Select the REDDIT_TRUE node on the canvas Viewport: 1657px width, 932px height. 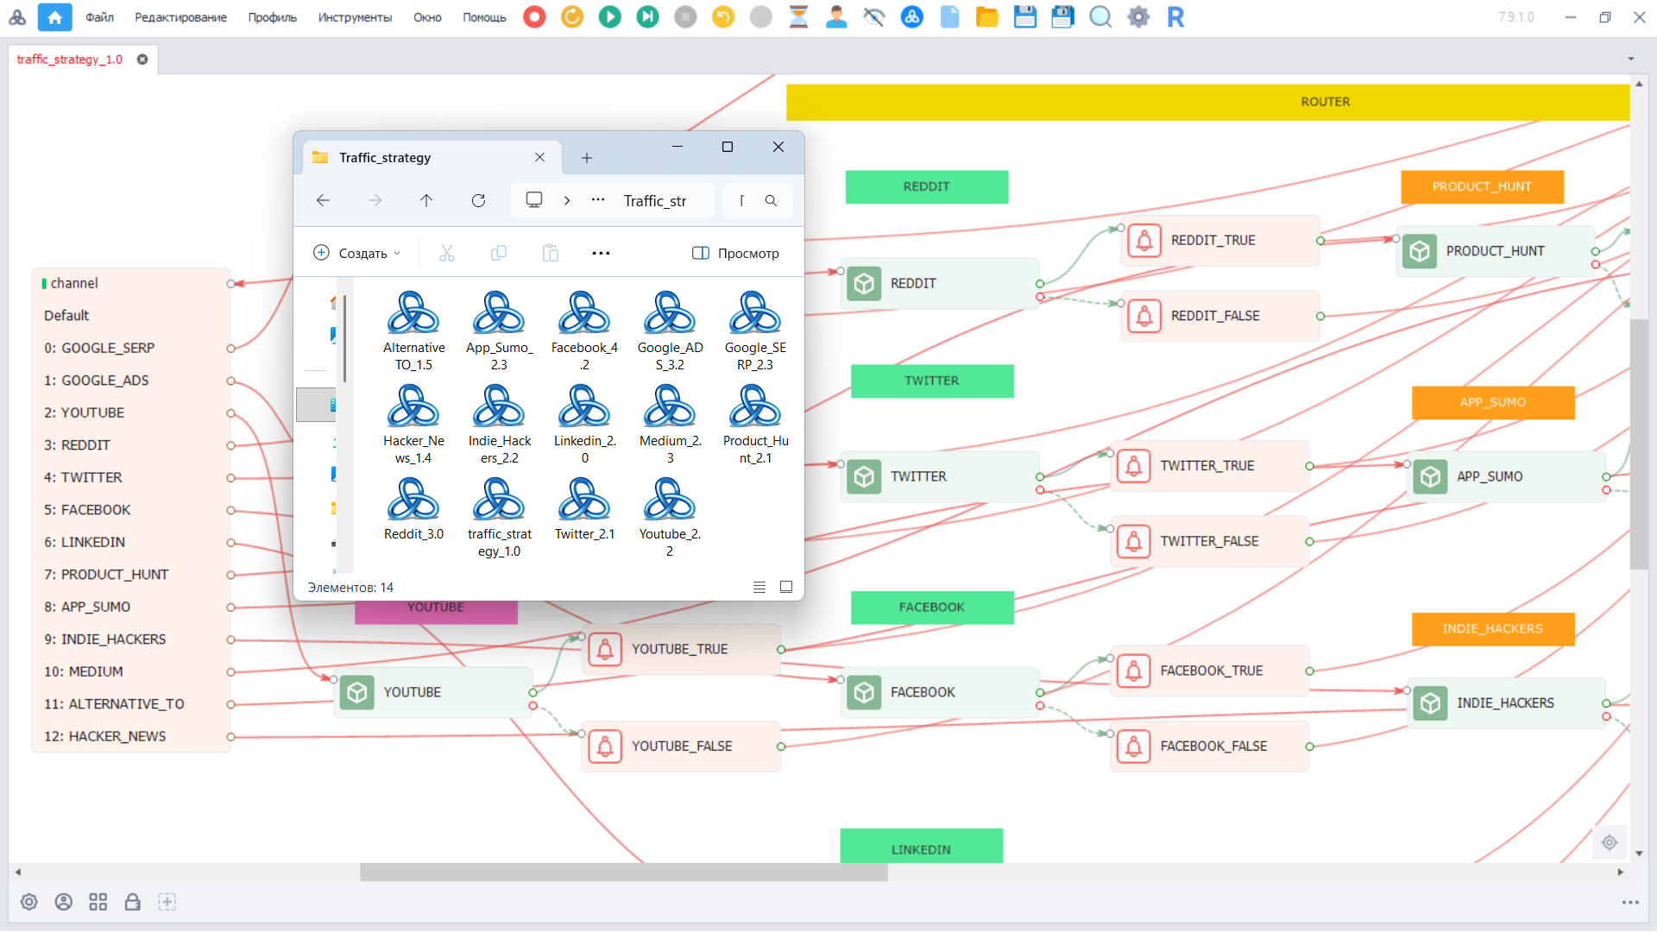click(x=1220, y=241)
